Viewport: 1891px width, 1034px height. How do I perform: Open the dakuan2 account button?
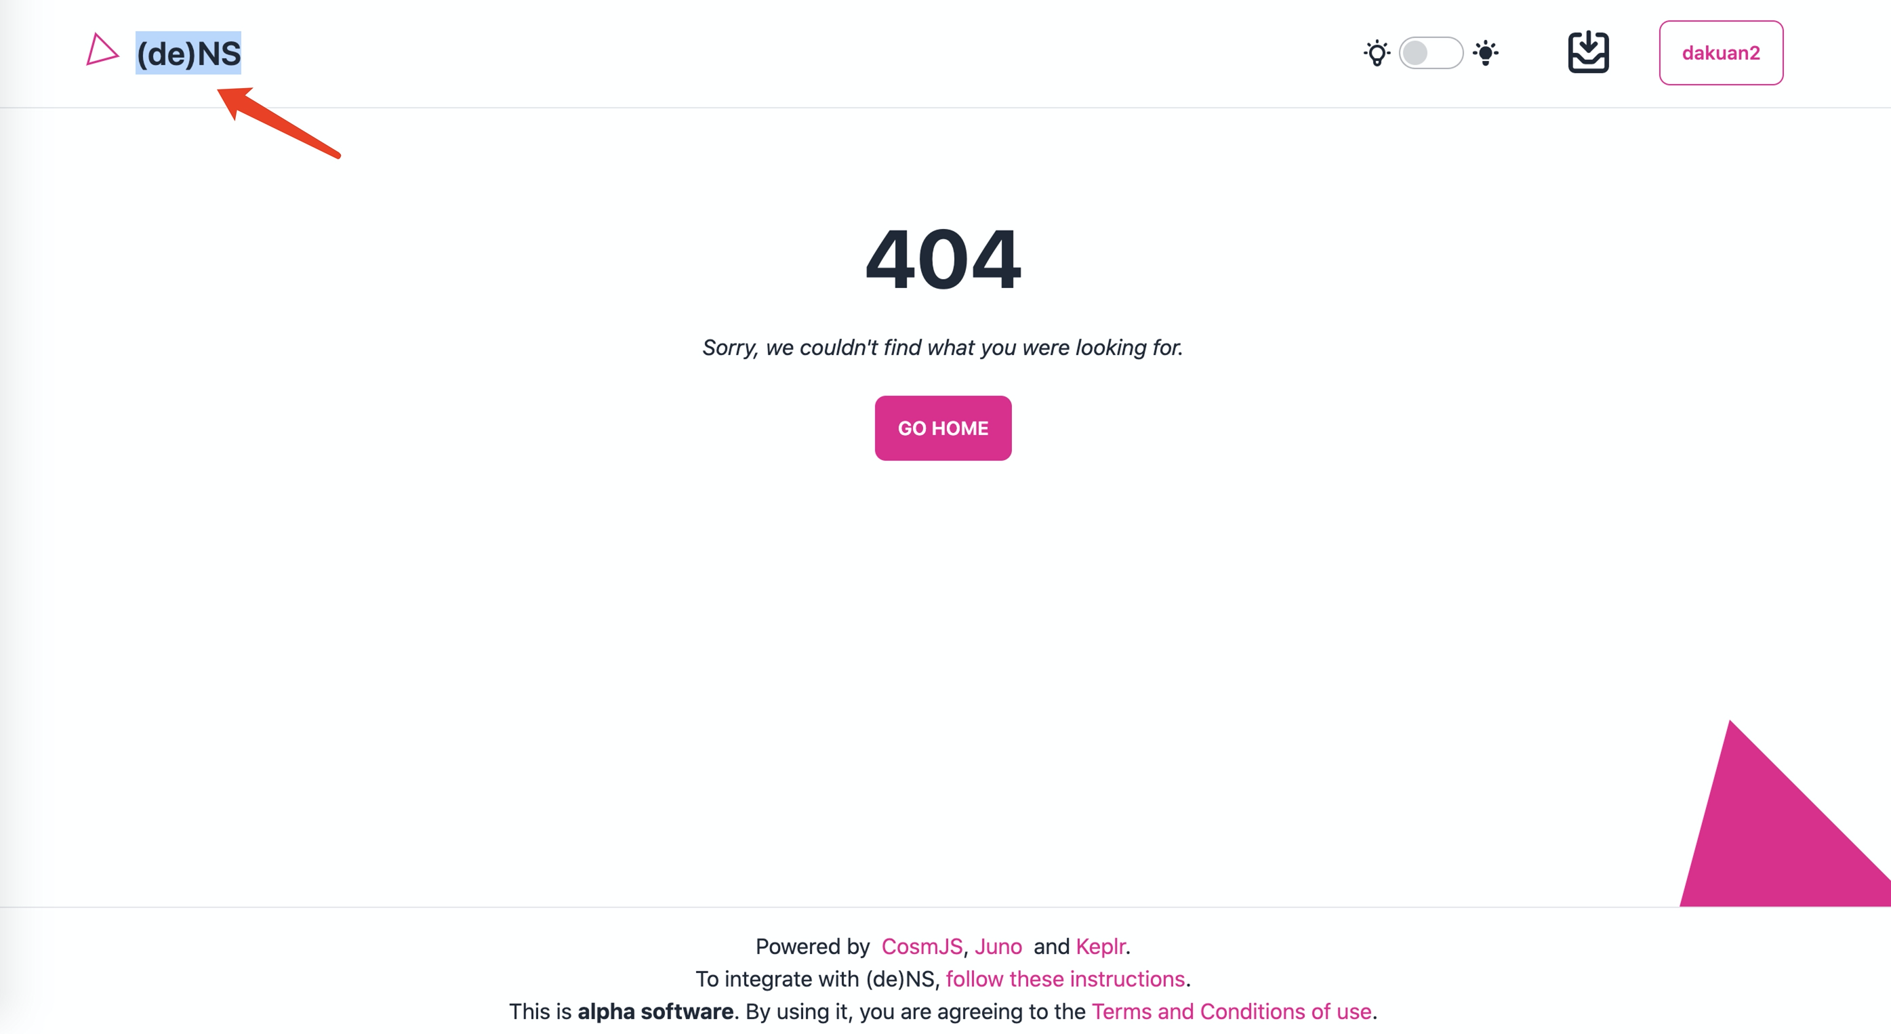1721,53
